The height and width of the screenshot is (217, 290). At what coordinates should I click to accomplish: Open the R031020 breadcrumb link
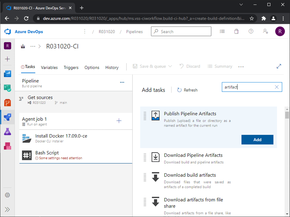[x=107, y=32]
